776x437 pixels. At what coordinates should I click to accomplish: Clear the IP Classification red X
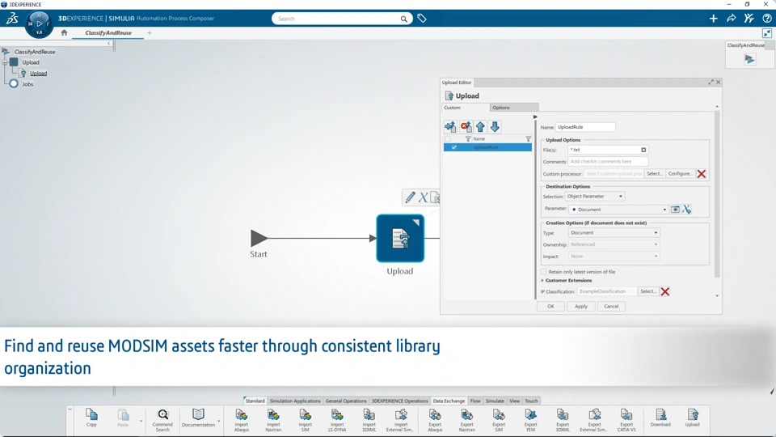click(x=665, y=291)
